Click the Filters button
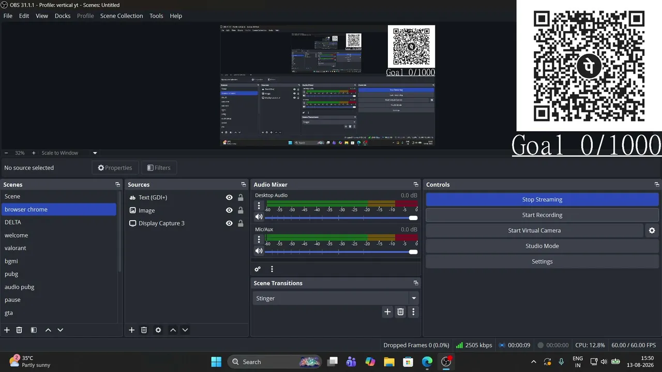662x372 pixels. 158,167
